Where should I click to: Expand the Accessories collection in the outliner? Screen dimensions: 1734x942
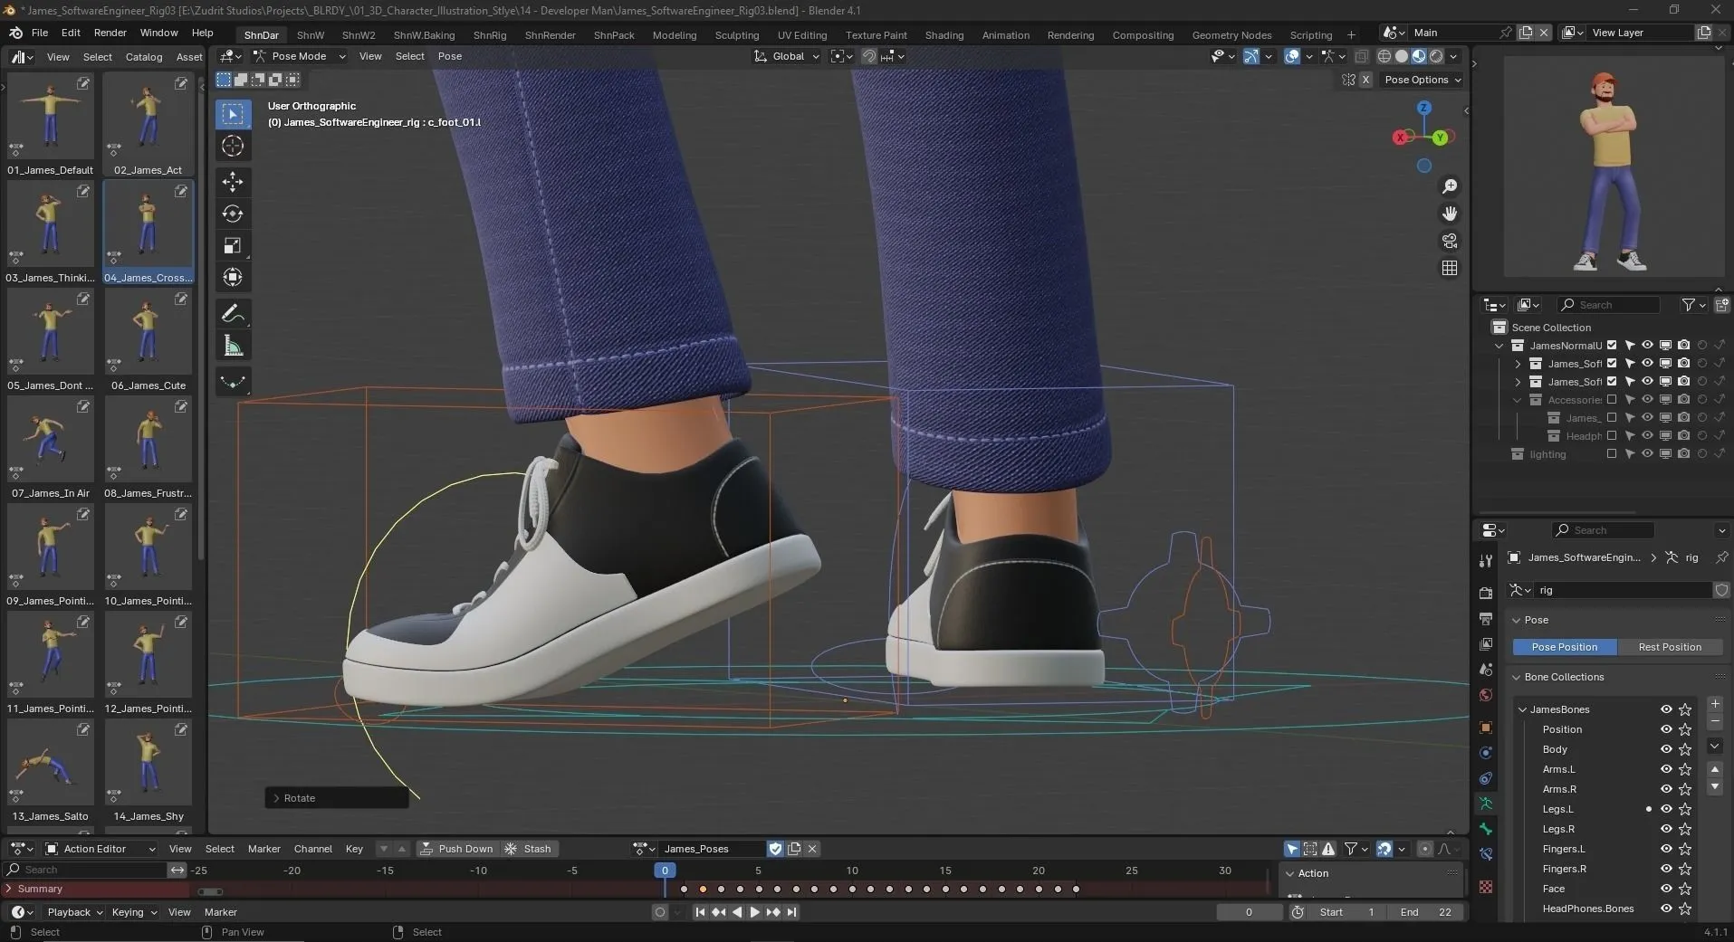tap(1518, 399)
